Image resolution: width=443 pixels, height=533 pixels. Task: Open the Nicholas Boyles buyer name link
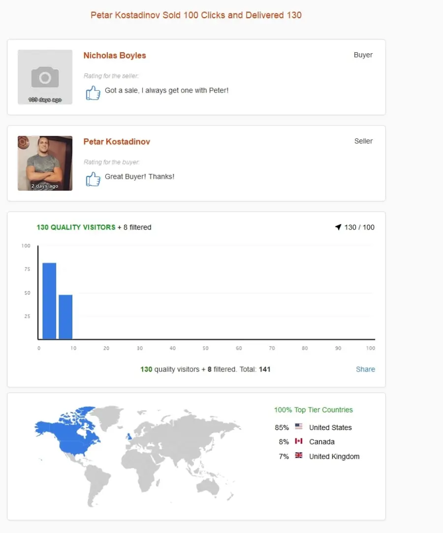click(x=115, y=55)
